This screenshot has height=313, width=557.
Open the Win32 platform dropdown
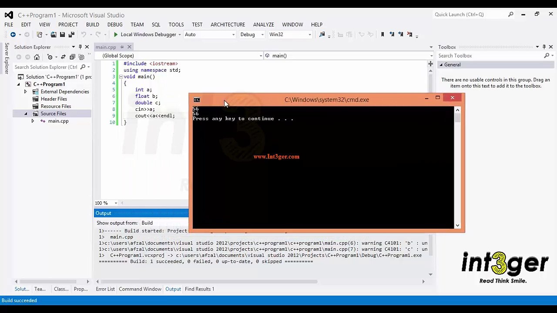(x=310, y=35)
